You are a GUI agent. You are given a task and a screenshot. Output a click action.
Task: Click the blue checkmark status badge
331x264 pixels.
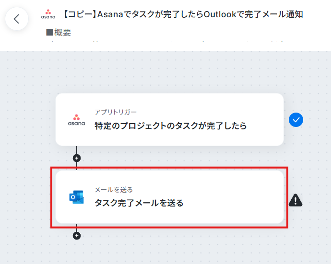pos(296,120)
